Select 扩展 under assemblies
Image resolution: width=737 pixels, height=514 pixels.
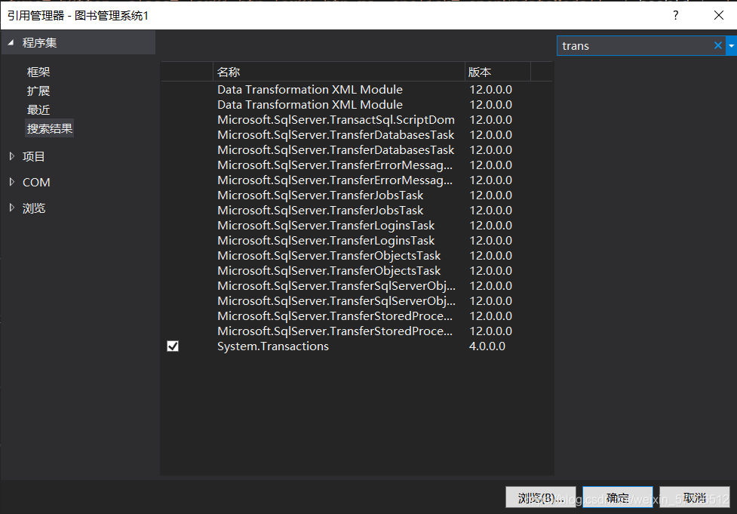coord(38,91)
